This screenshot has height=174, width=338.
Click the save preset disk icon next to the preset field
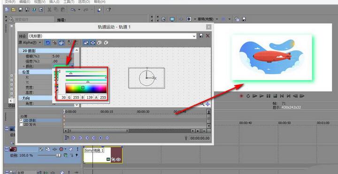point(201,36)
